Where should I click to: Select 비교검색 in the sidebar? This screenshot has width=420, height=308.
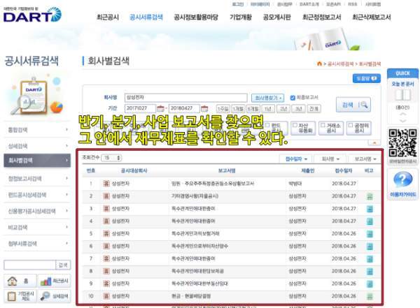[x=37, y=227]
